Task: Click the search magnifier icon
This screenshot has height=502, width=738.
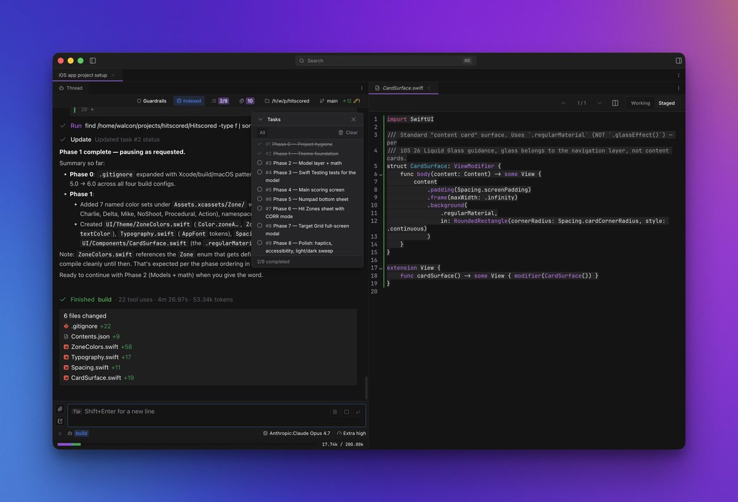Action: 302,61
